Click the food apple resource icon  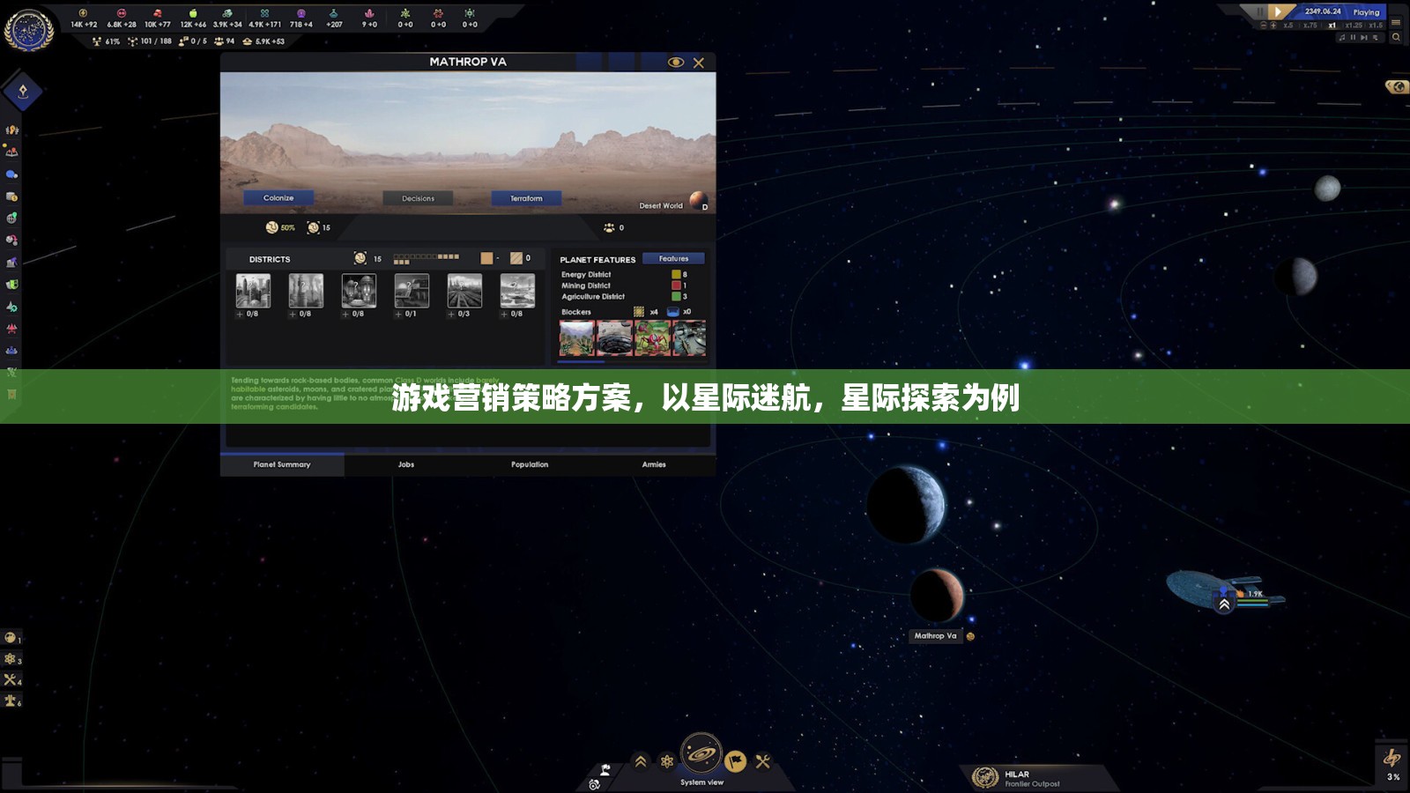[x=193, y=14]
